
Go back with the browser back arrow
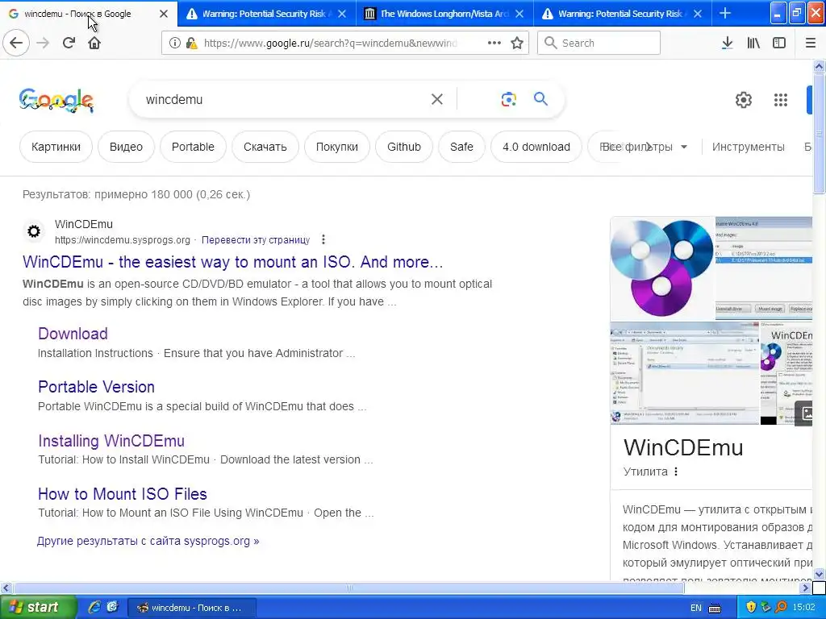[x=16, y=43]
